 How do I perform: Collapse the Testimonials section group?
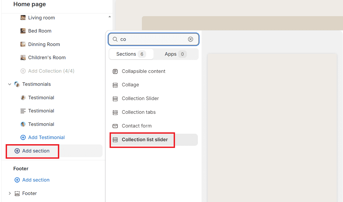point(10,84)
